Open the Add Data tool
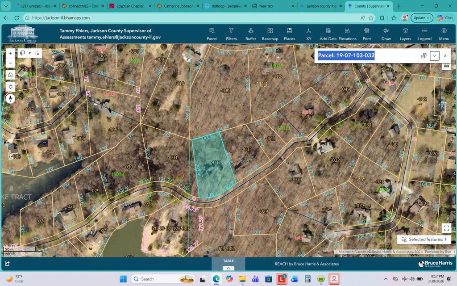The width and height of the screenshot is (457, 286). tap(328, 34)
